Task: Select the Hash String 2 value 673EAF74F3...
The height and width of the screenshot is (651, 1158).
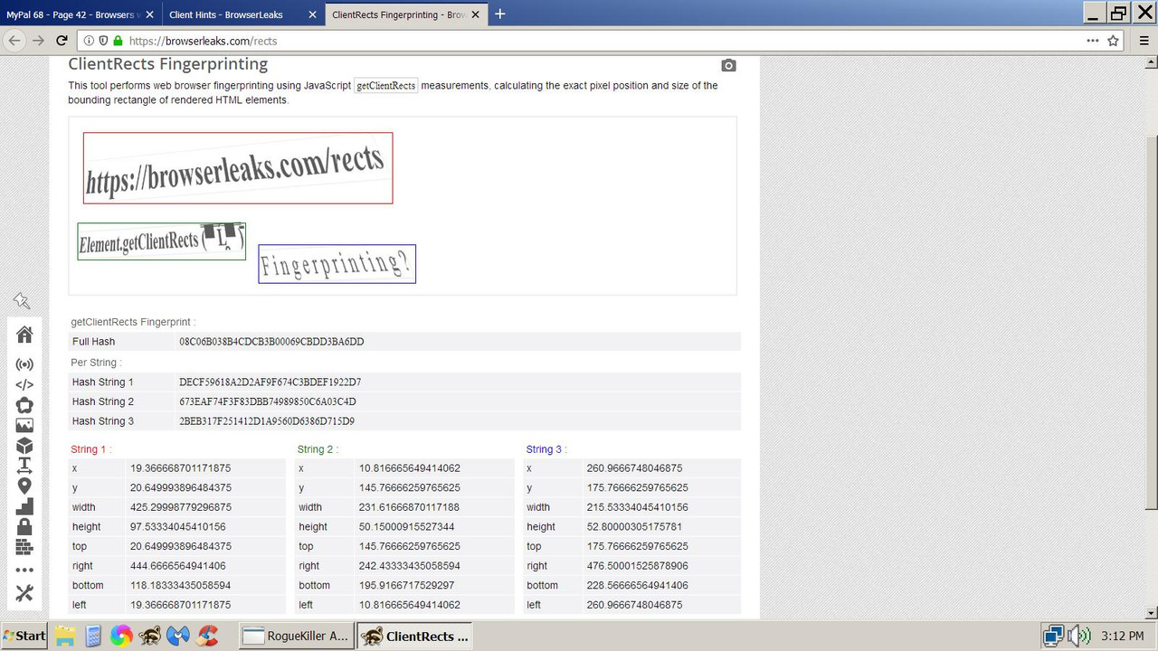Action: tap(268, 401)
